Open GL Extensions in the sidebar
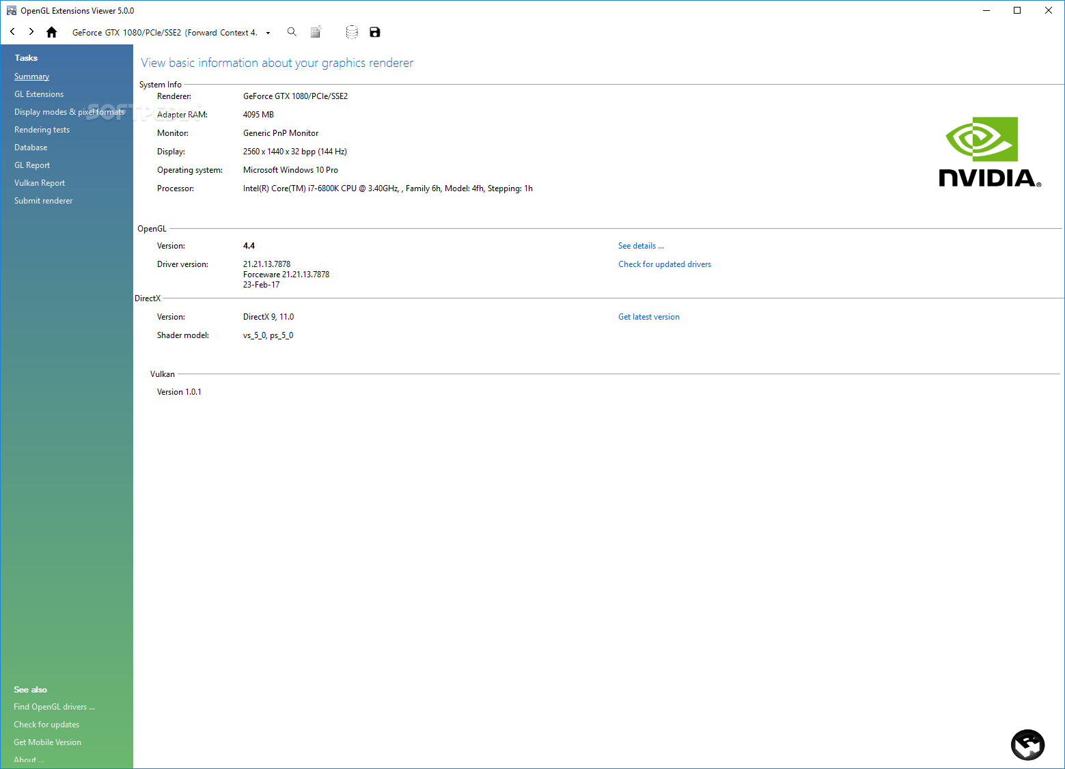This screenshot has width=1065, height=769. pyautogui.click(x=39, y=94)
